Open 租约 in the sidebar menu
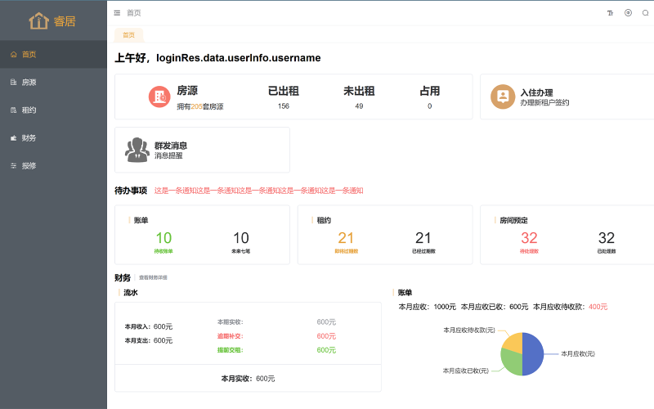 29,110
